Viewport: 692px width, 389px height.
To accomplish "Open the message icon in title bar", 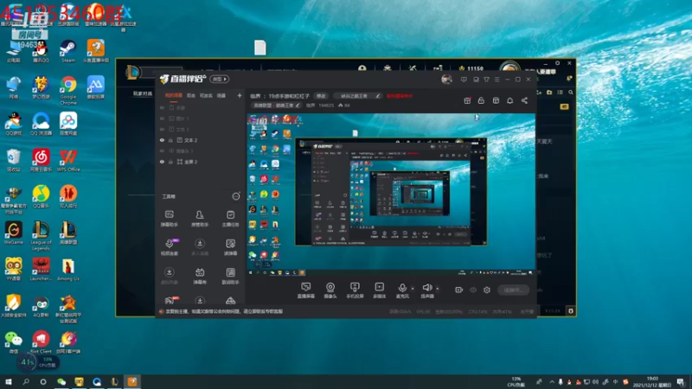I will click(464, 80).
